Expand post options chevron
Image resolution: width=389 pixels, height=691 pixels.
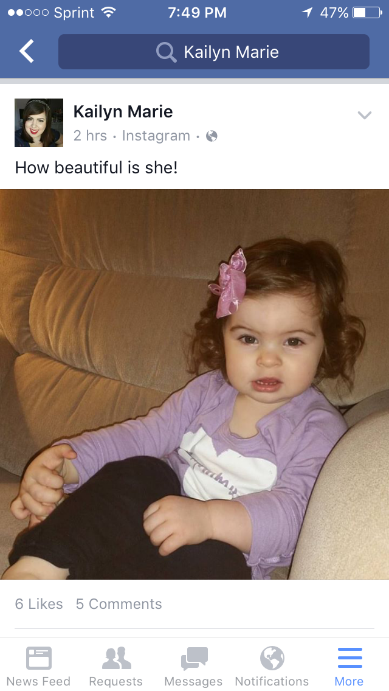[x=364, y=116]
